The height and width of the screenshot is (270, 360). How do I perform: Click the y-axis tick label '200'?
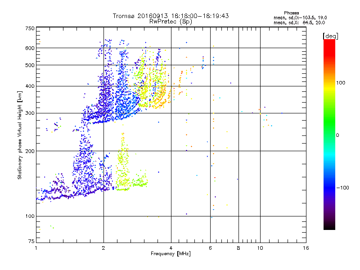(30, 151)
